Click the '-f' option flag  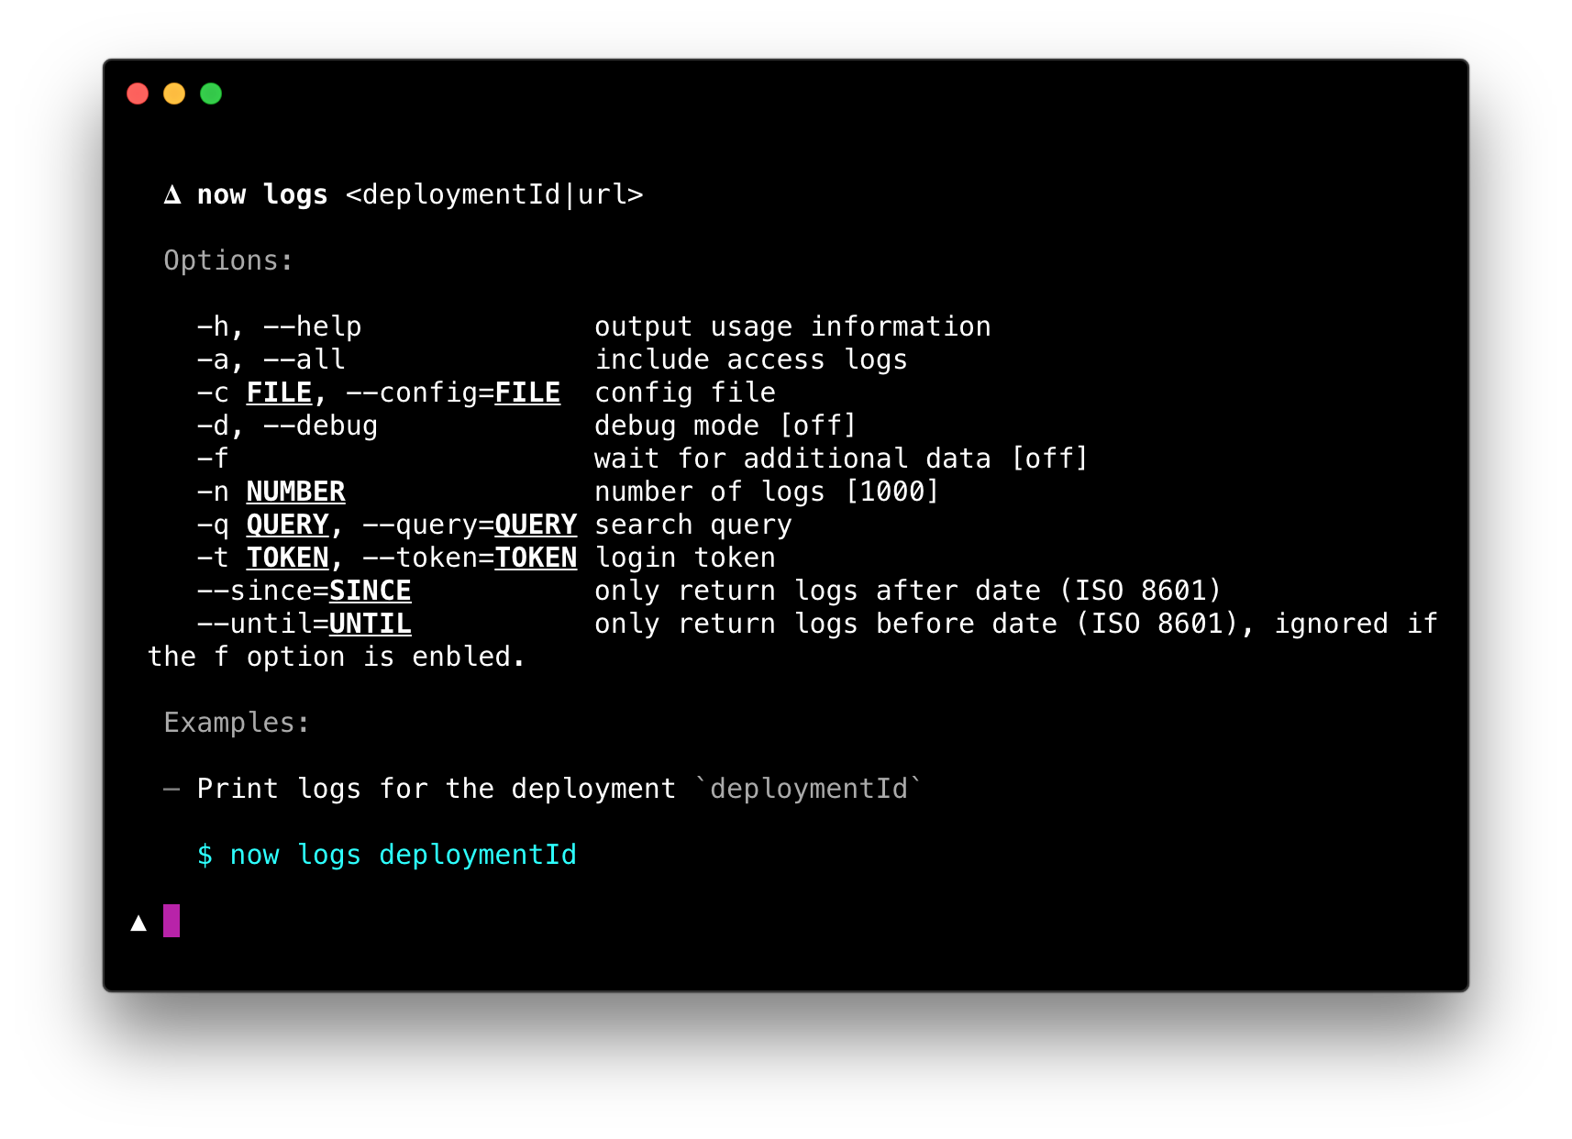pos(213,459)
